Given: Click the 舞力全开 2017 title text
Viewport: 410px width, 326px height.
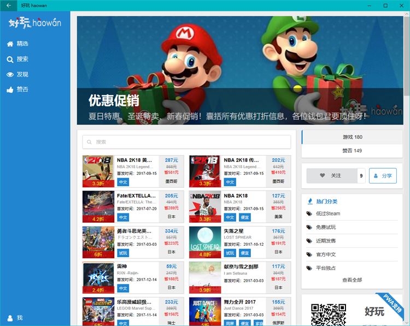Looking at the screenshot, I should tap(239, 302).
